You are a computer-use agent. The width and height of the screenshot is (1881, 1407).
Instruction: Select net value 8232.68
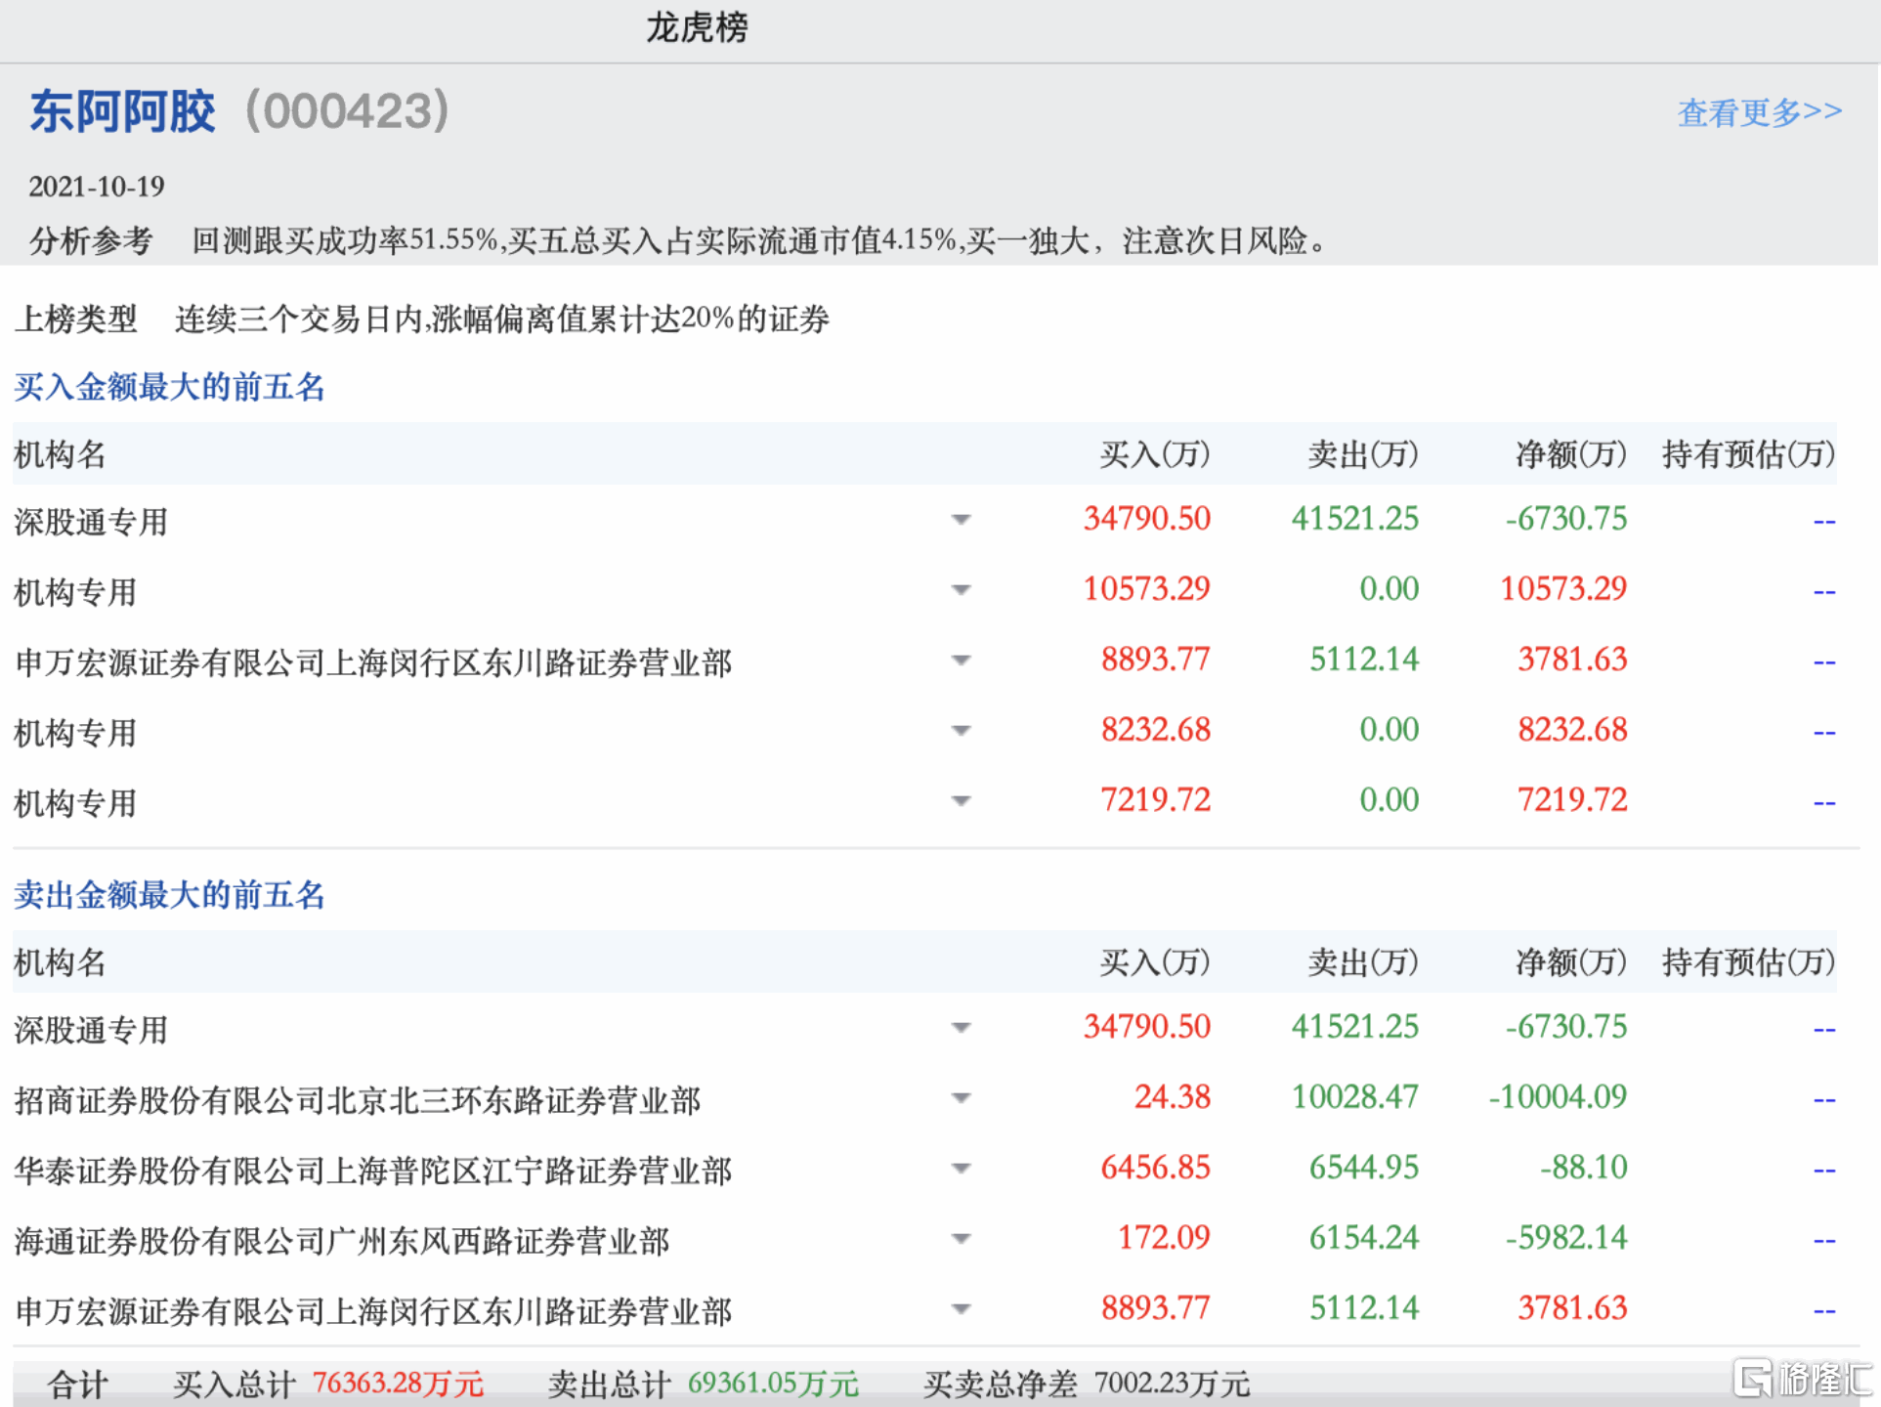pyautogui.click(x=1572, y=730)
